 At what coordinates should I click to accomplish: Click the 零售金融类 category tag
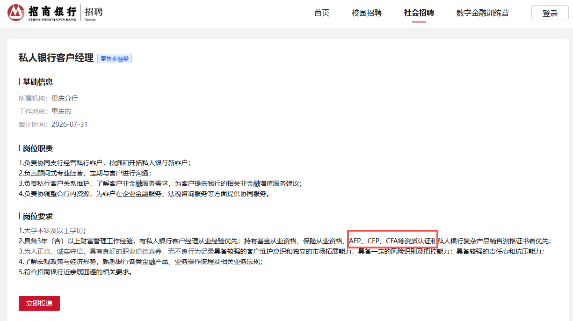tap(115, 58)
